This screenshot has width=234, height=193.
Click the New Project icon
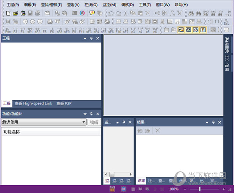pos(8,13)
